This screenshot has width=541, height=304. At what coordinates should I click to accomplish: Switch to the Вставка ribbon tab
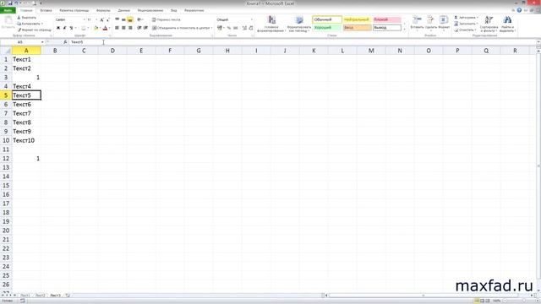tap(46, 10)
